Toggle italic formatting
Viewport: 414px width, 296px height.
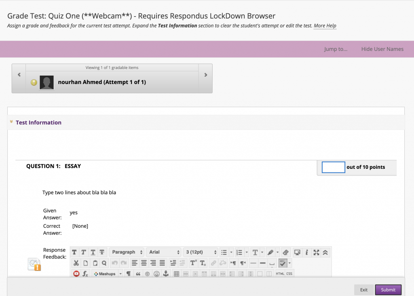pos(84,252)
